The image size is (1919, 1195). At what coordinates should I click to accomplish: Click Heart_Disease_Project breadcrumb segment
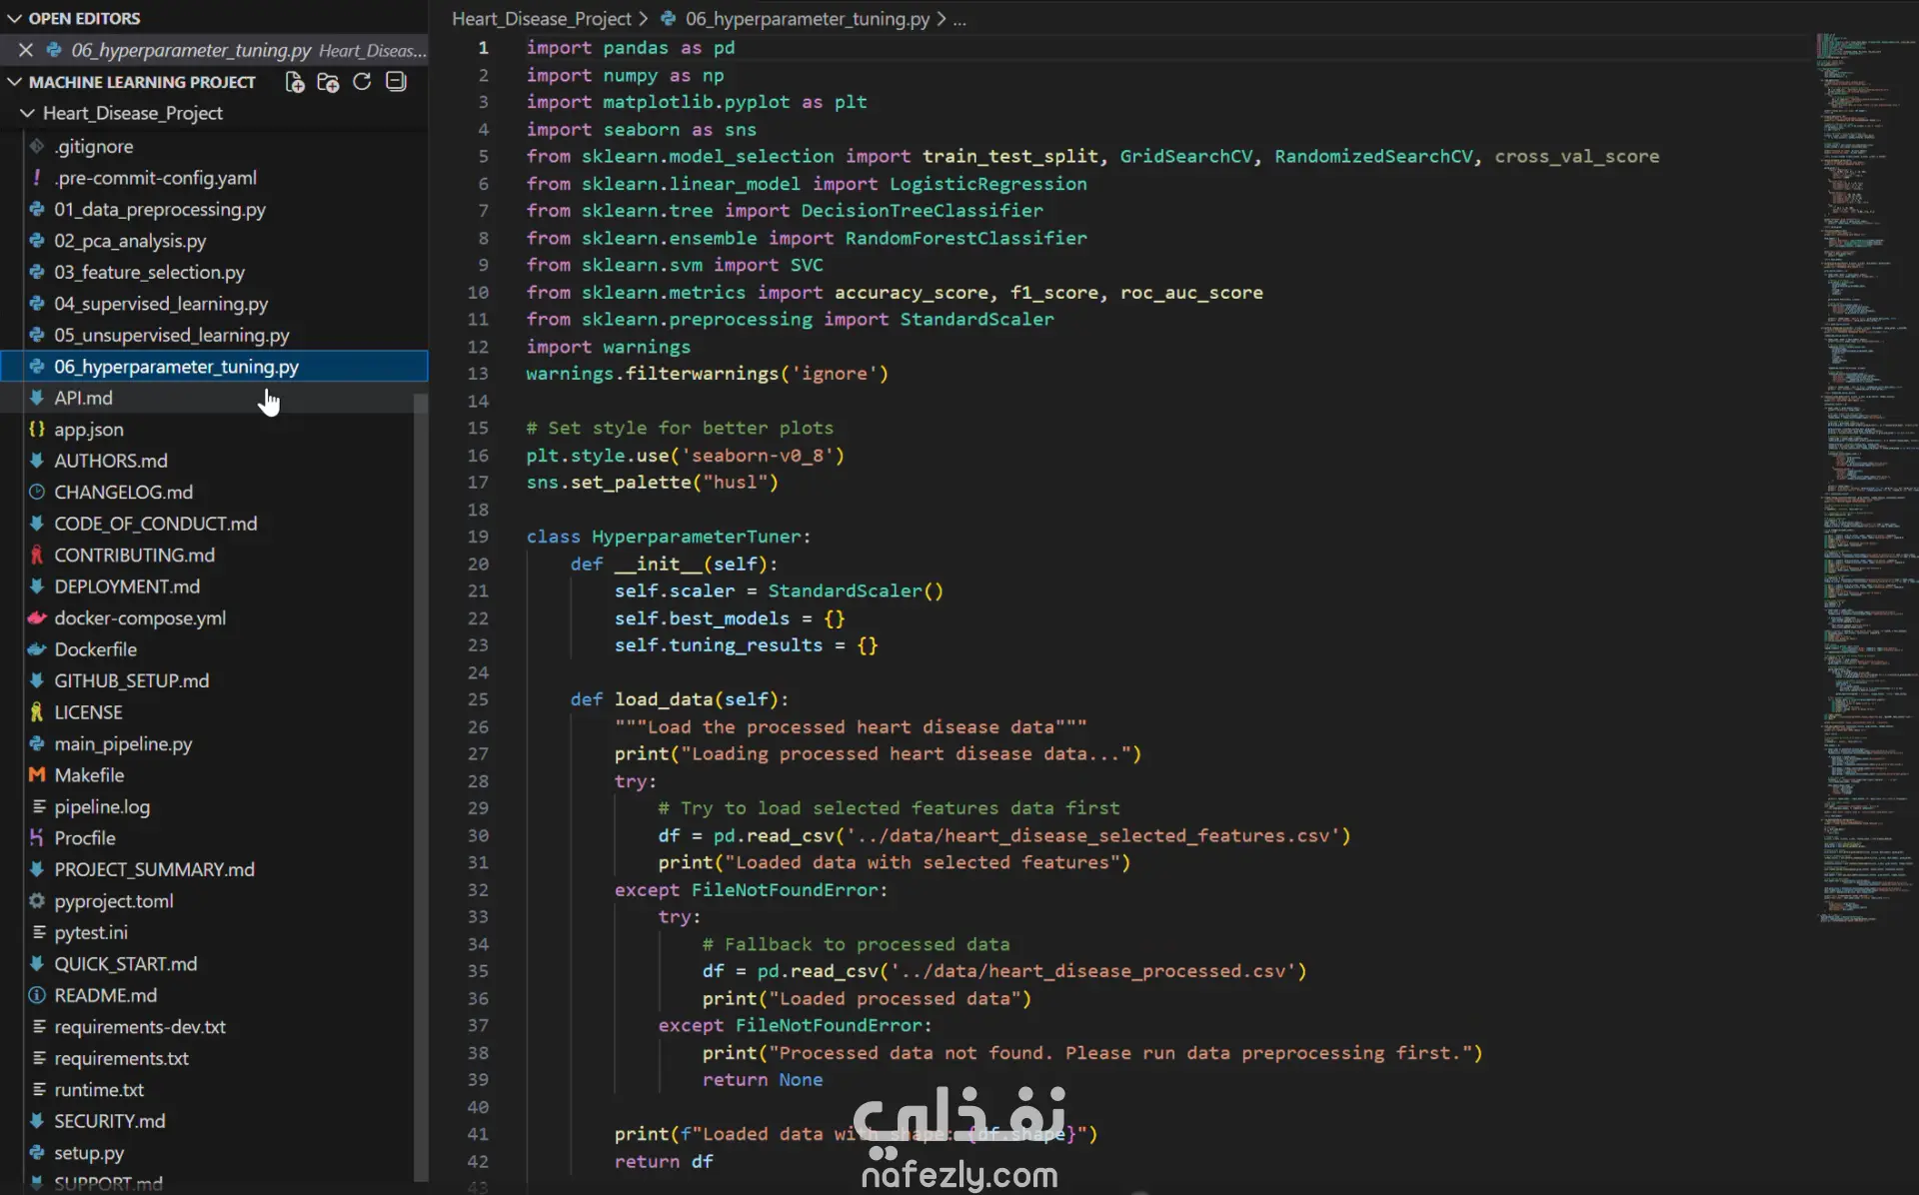pos(541,19)
